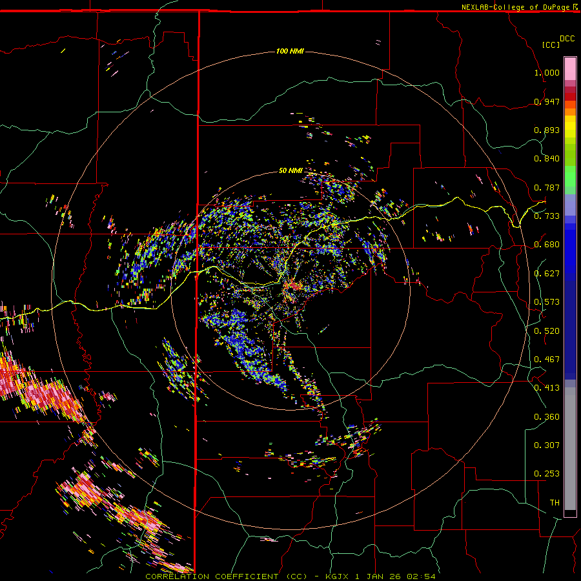Click the 0.680 value on the color scale
The width and height of the screenshot is (581, 581).
pyautogui.click(x=547, y=245)
